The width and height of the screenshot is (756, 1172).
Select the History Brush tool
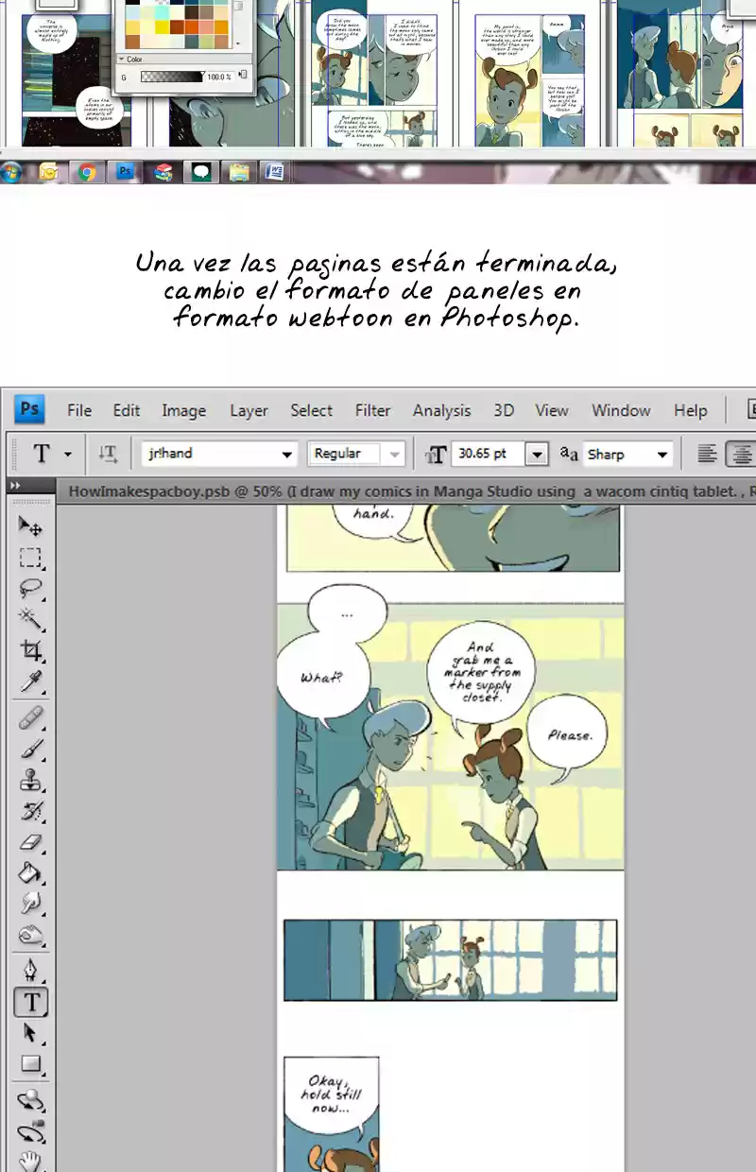click(x=31, y=811)
